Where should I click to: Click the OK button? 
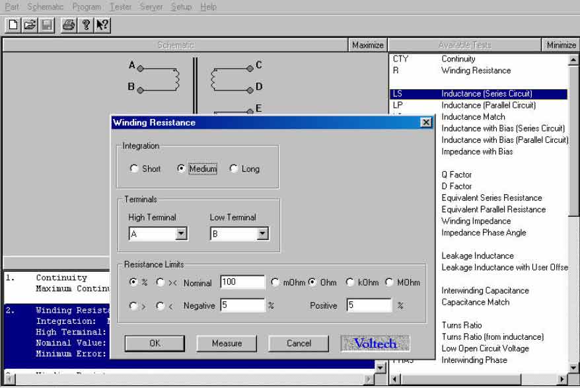(x=155, y=343)
